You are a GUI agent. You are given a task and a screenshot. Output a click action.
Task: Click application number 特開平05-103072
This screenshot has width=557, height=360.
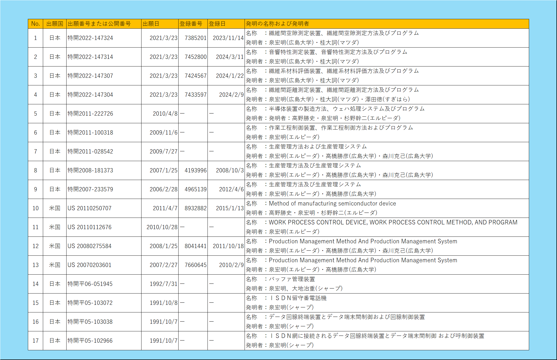(90, 303)
